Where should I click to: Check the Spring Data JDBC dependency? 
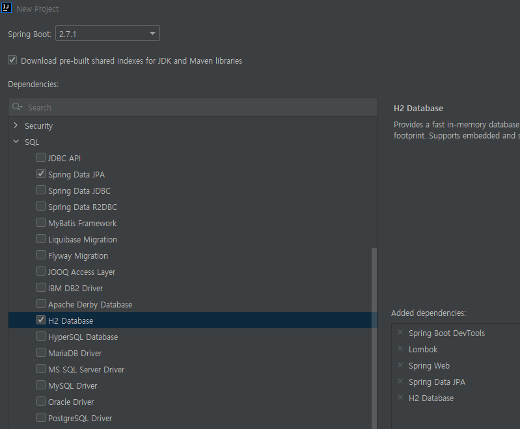pyautogui.click(x=41, y=190)
